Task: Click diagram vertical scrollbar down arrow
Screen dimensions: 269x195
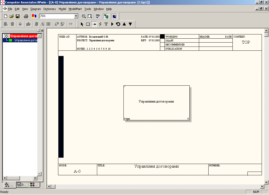Action: pos(266,182)
